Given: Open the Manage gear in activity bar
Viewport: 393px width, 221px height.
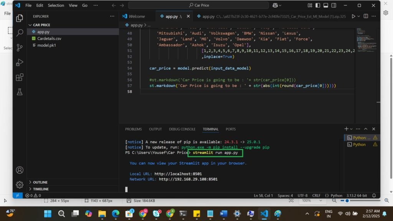Looking at the screenshot, I should (x=20, y=185).
